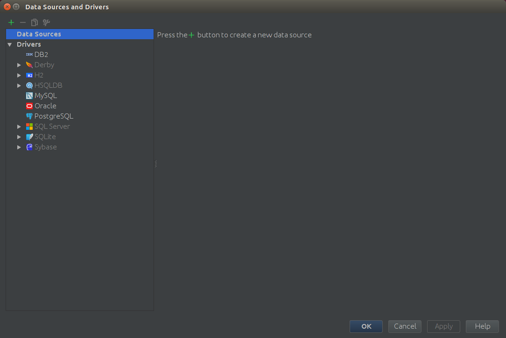Expand the HSQLDB driver node
The height and width of the screenshot is (338, 506).
tap(19, 85)
